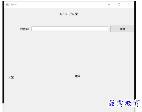Viewport: 142px width, 112px height.
Task: Click the 关键词: label
Action: 24,29
